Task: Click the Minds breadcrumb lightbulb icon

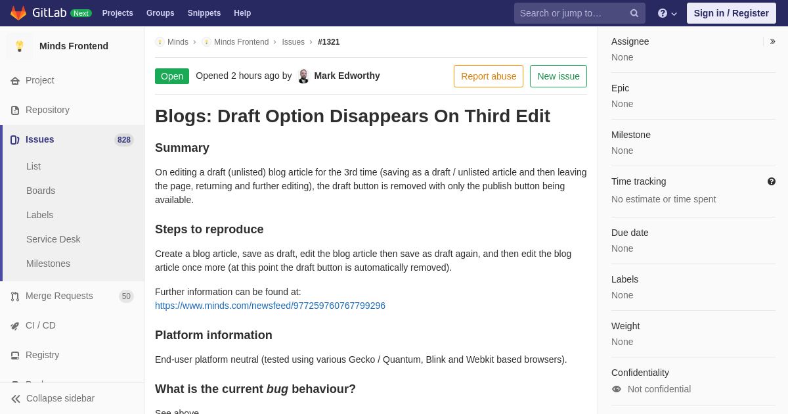Action: click(x=160, y=42)
